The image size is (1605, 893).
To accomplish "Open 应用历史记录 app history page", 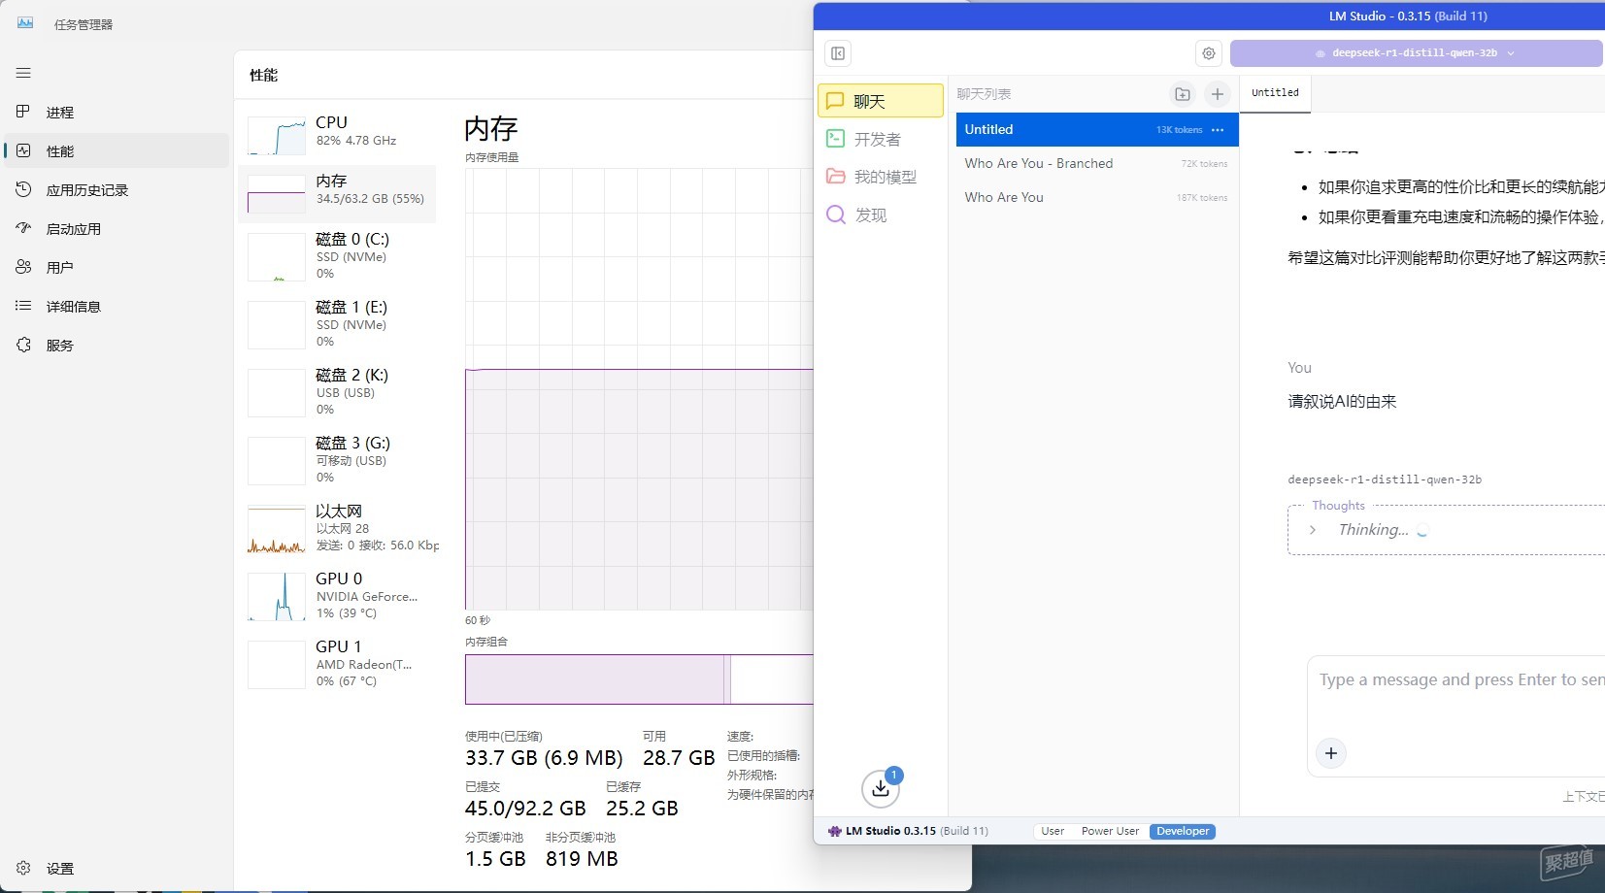I will tap(117, 190).
